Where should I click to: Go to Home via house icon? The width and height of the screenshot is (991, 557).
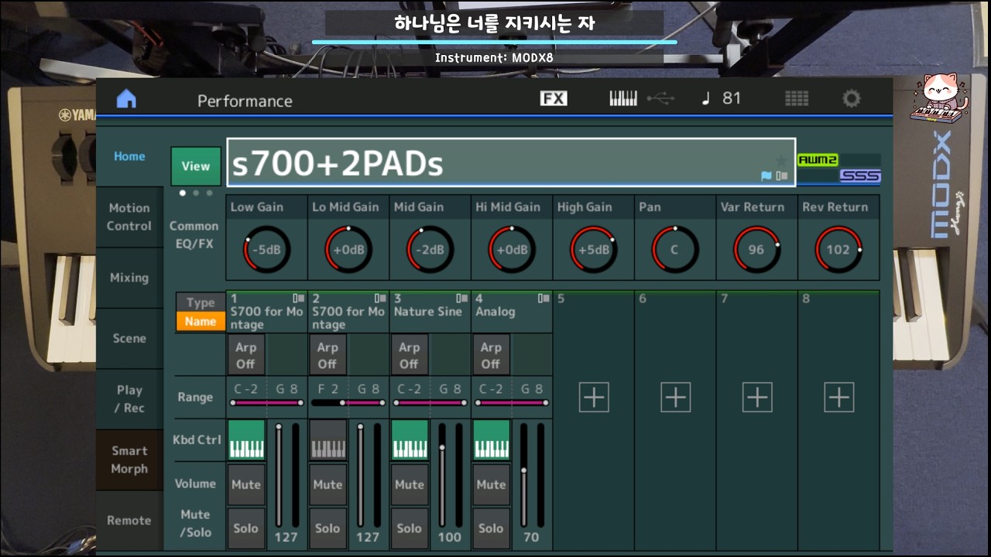pos(126,99)
